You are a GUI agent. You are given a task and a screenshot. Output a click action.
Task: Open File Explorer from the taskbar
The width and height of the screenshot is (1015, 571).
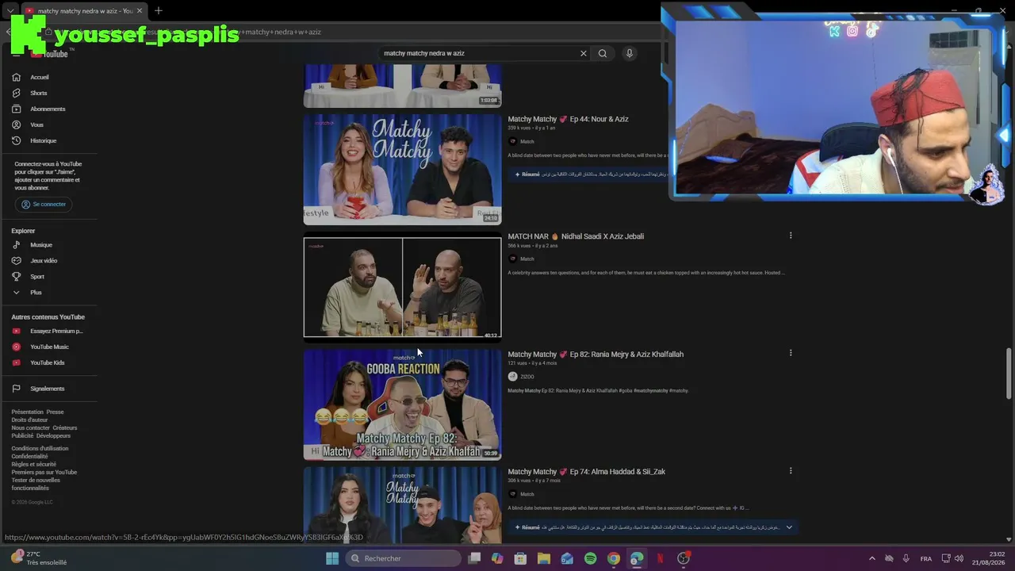543,558
